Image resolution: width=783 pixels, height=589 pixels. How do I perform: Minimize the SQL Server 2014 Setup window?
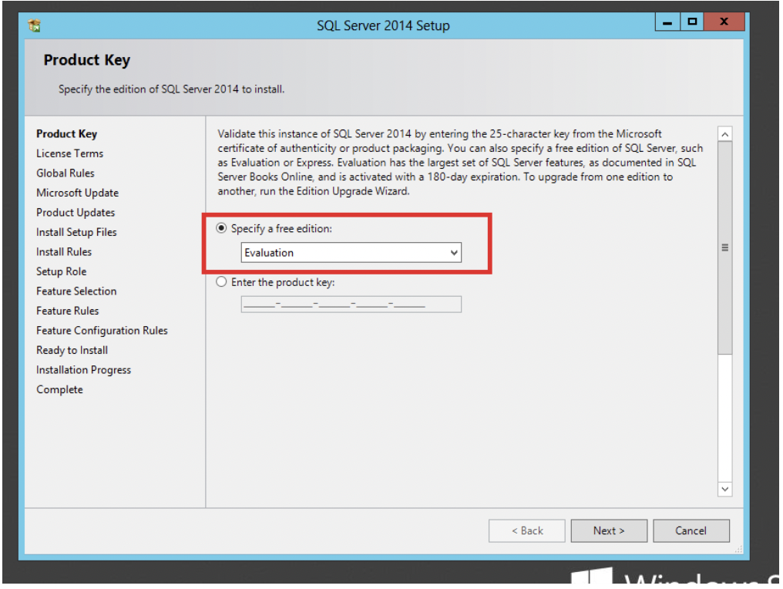pyautogui.click(x=667, y=22)
